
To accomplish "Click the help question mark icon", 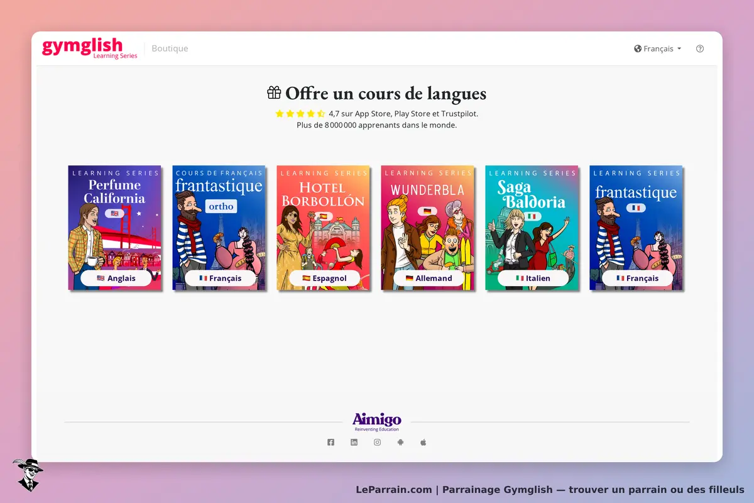I will [700, 48].
